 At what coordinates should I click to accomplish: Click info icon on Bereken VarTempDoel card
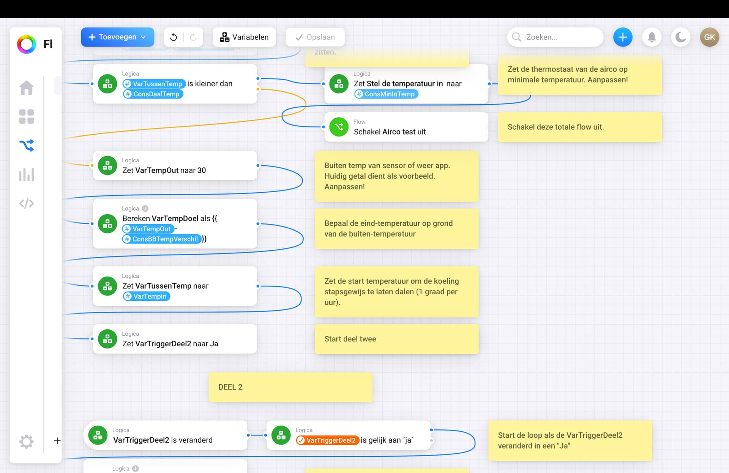(145, 209)
